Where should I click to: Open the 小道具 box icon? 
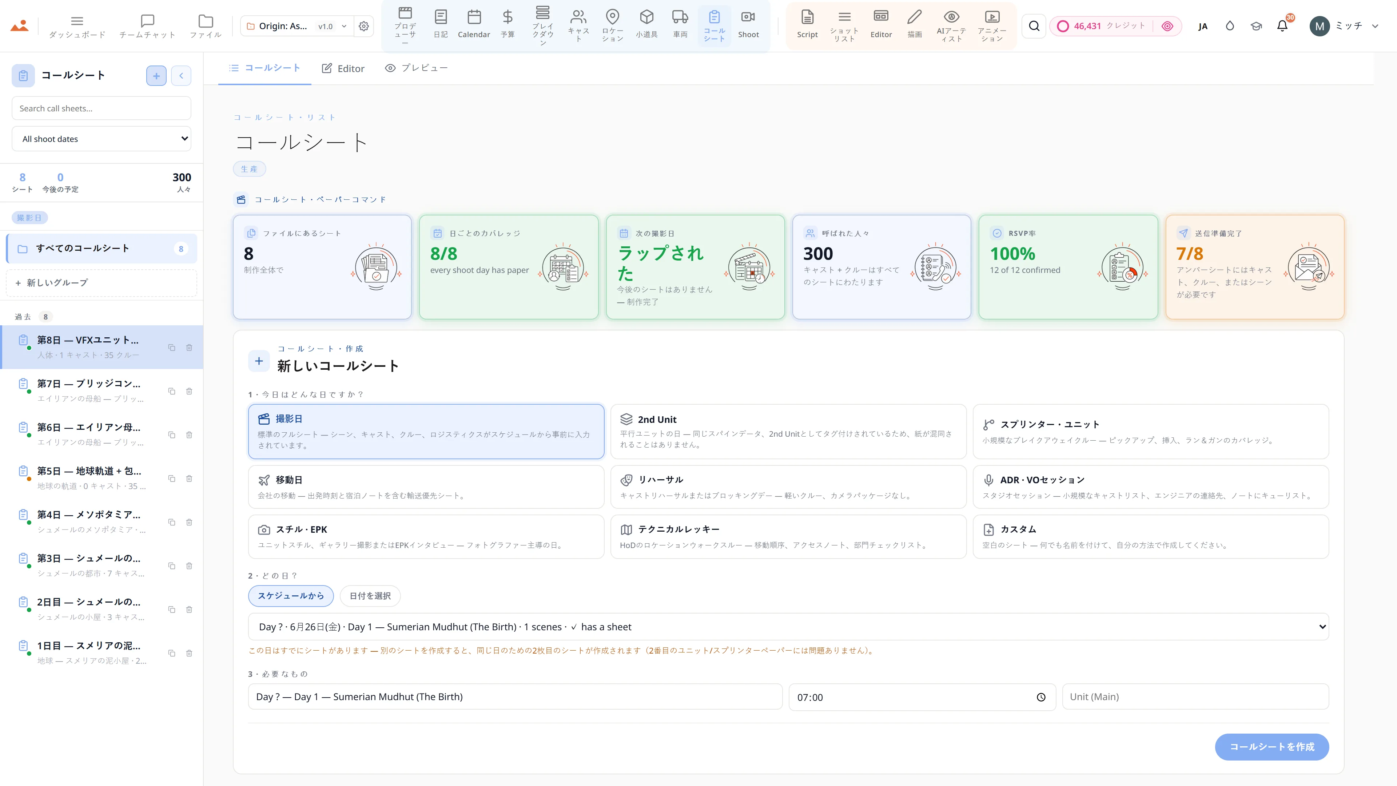646,17
